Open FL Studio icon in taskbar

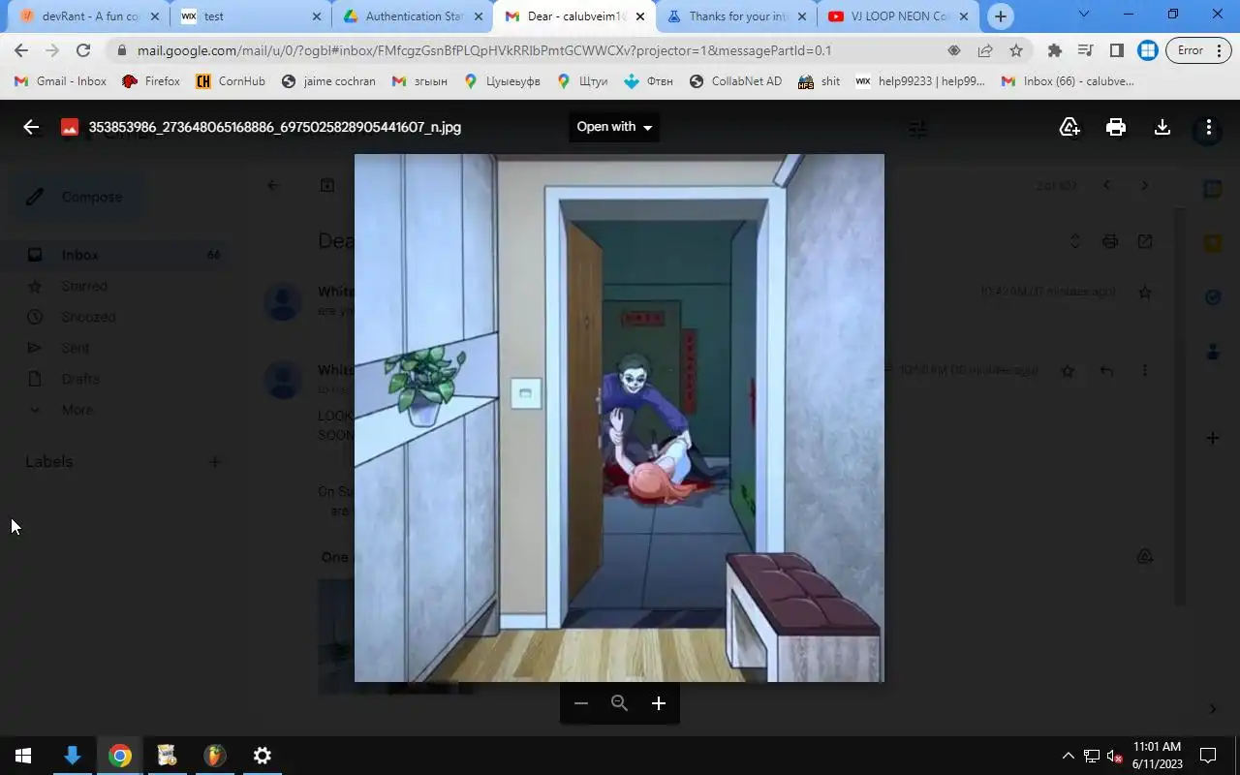215,756
